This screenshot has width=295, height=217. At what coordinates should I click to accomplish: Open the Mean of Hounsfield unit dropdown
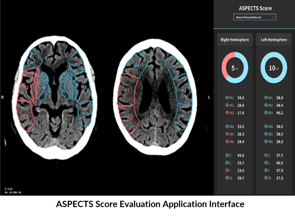coord(255,17)
